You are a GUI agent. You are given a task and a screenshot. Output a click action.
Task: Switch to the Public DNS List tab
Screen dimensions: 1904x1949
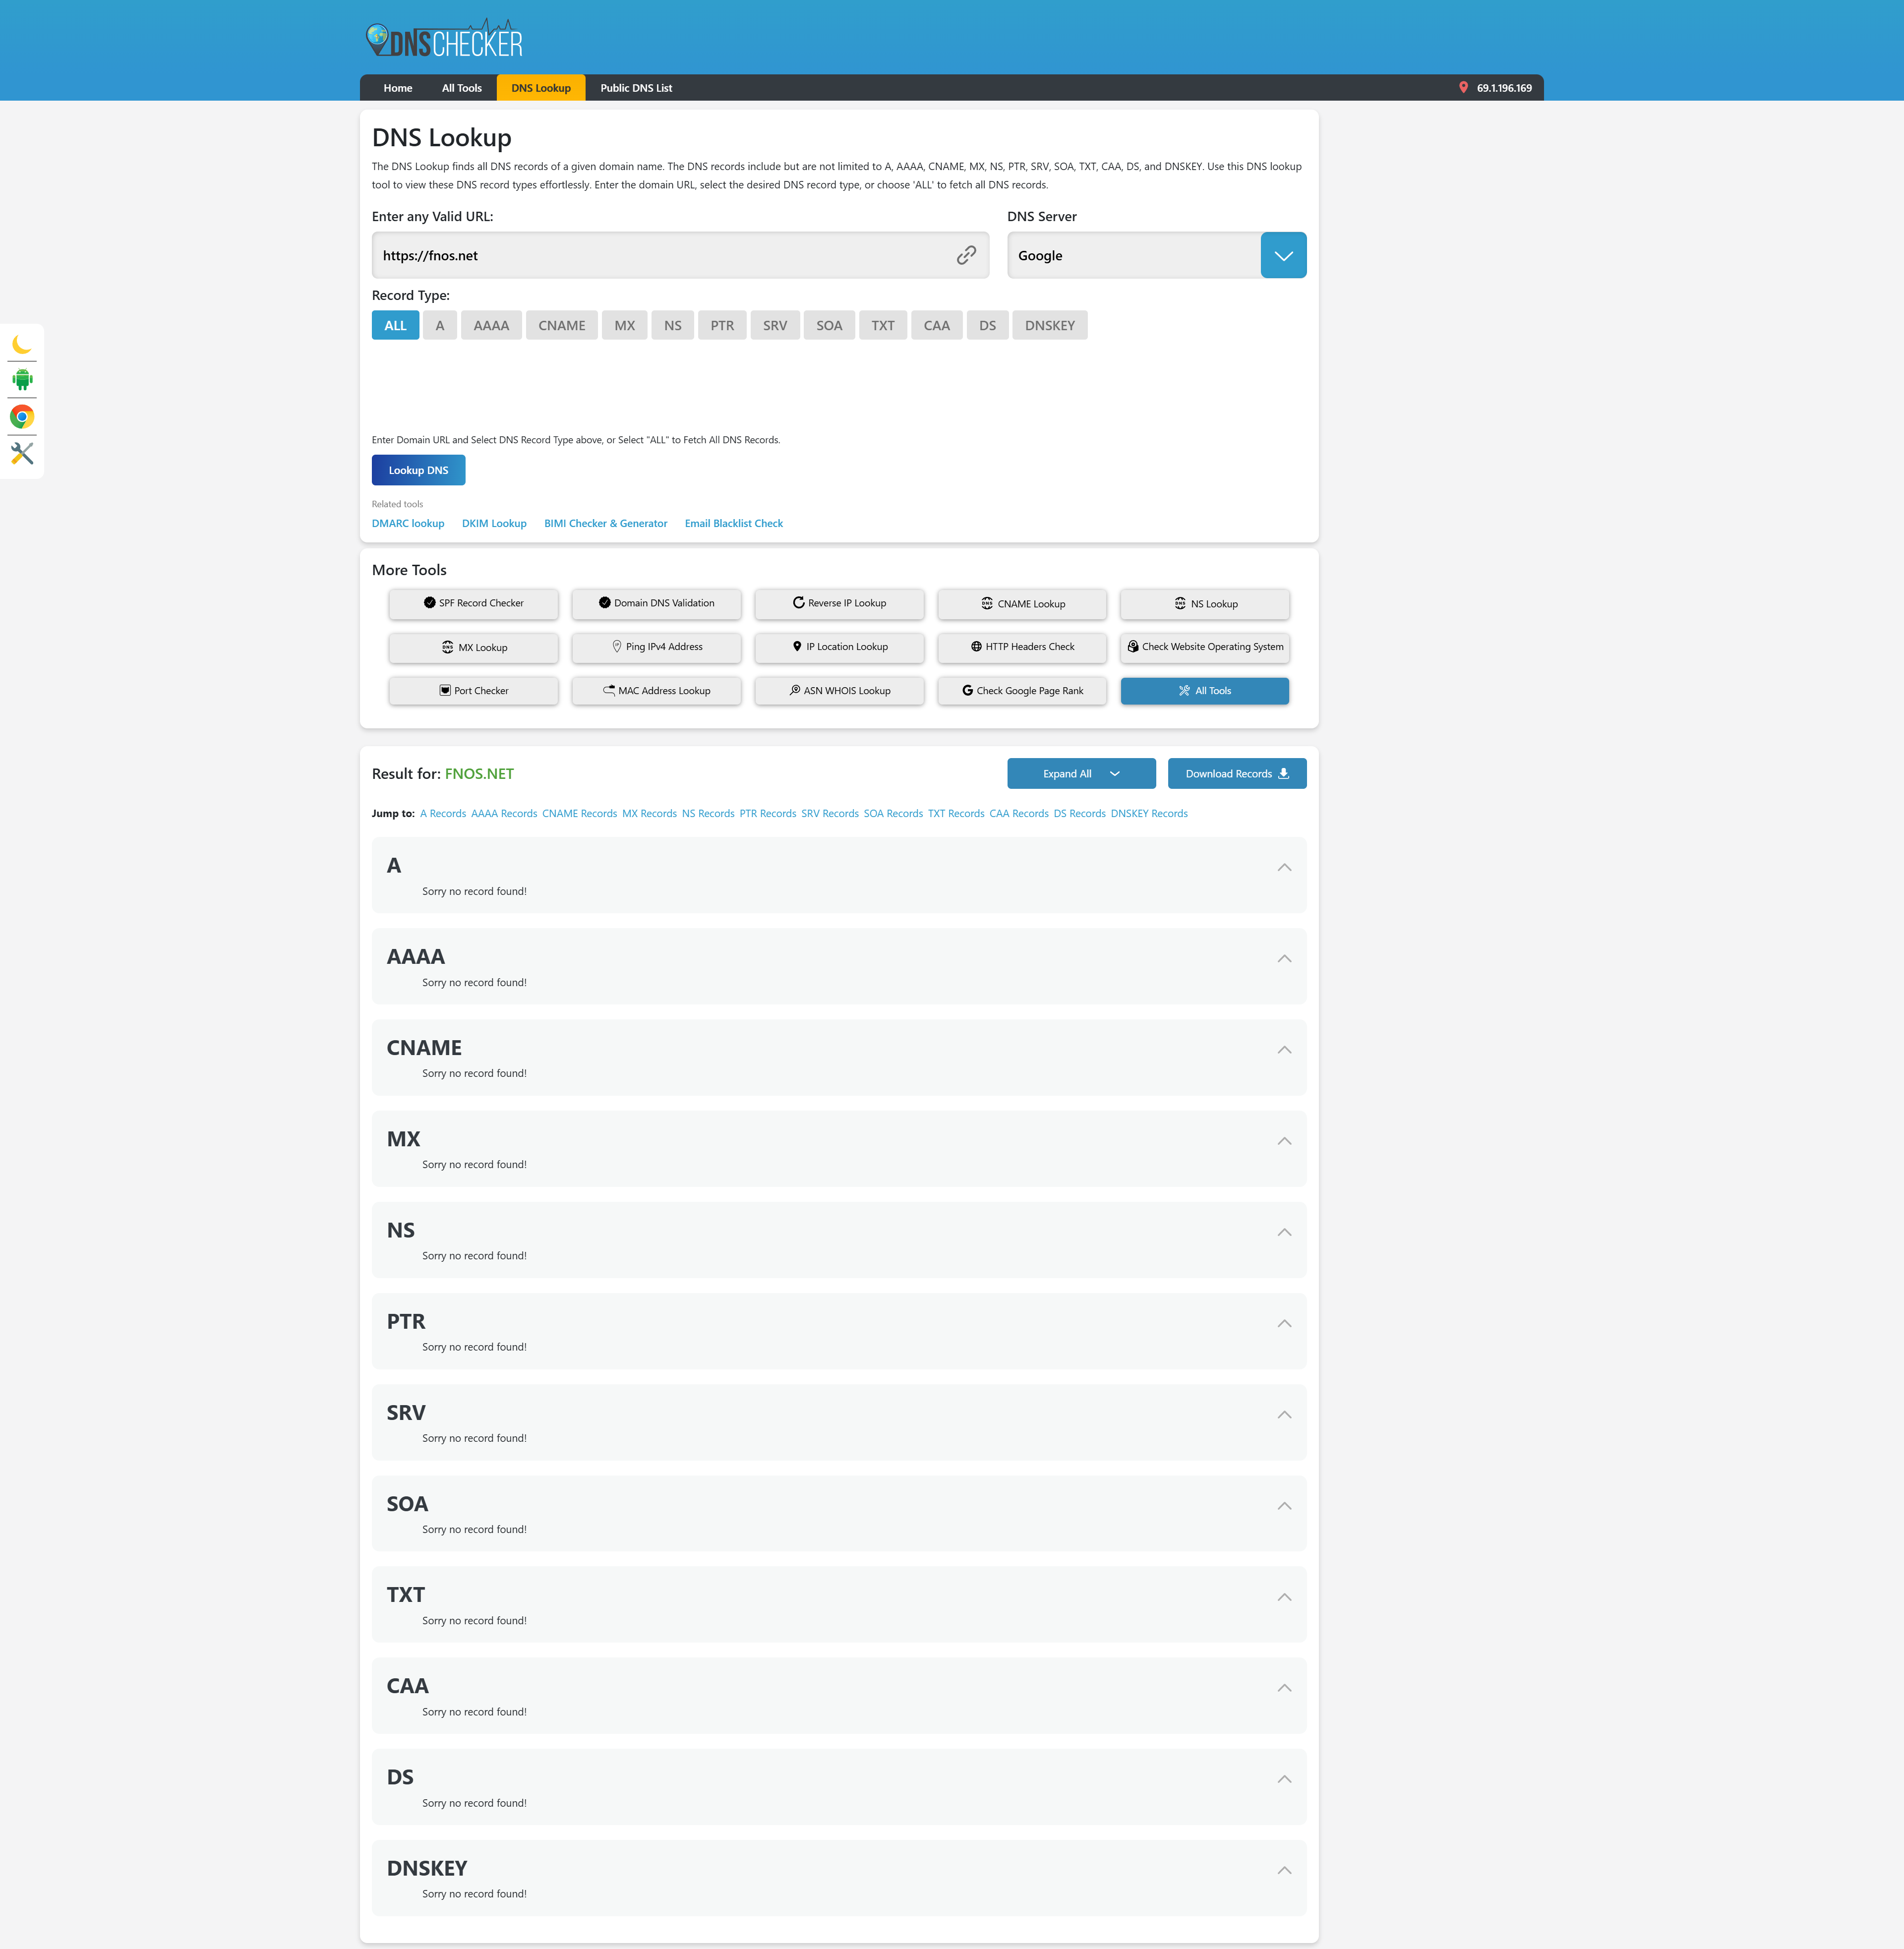[x=636, y=88]
